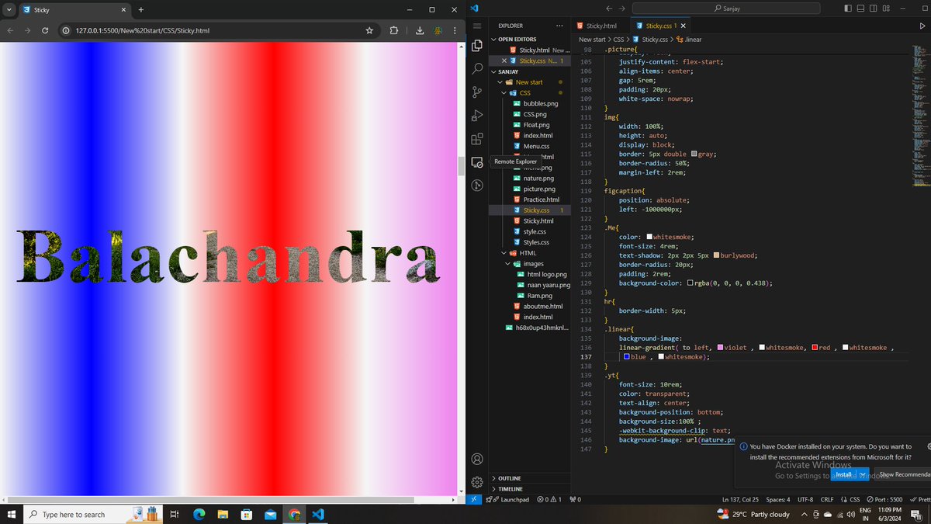
Task: Open Sticky.html in the Open Editors list
Action: [535, 50]
